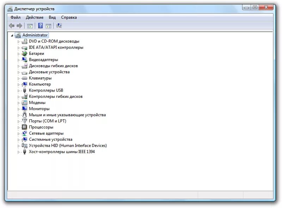Expand the Клавиатуры node
This screenshot has width=282, height=208.
point(18,78)
